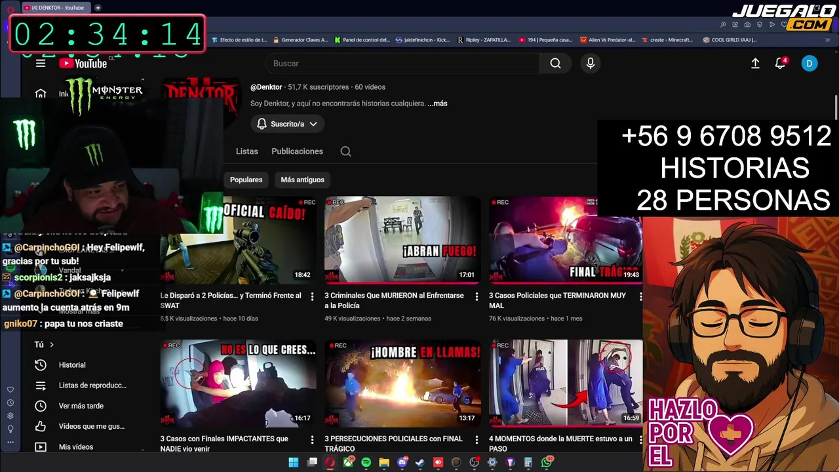
Task: Activate voice search microphone
Action: [x=590, y=64]
